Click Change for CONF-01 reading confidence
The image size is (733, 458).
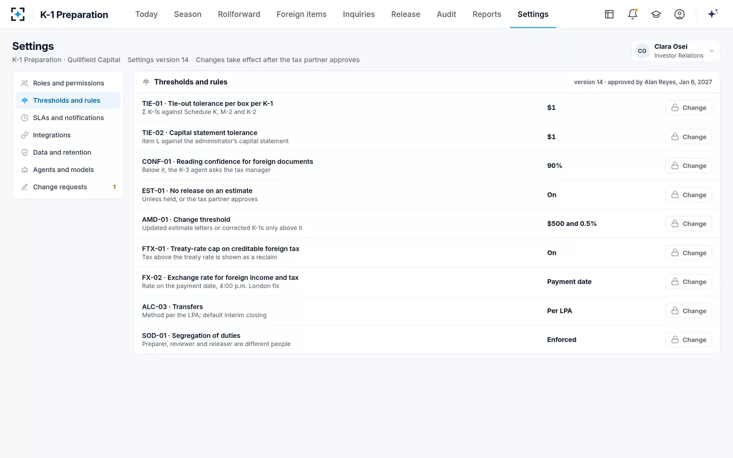coord(689,165)
